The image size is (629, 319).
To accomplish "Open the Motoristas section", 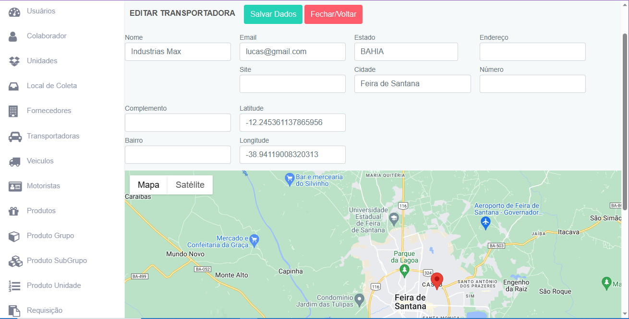I will click(44, 186).
